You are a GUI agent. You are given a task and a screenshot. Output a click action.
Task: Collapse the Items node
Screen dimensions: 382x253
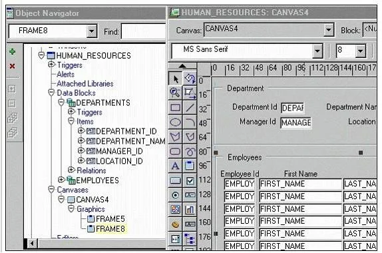(x=71, y=121)
